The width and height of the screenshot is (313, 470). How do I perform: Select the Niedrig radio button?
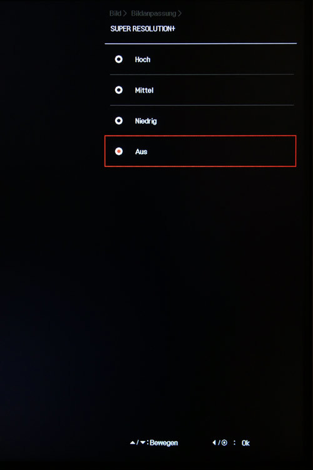tap(118, 121)
